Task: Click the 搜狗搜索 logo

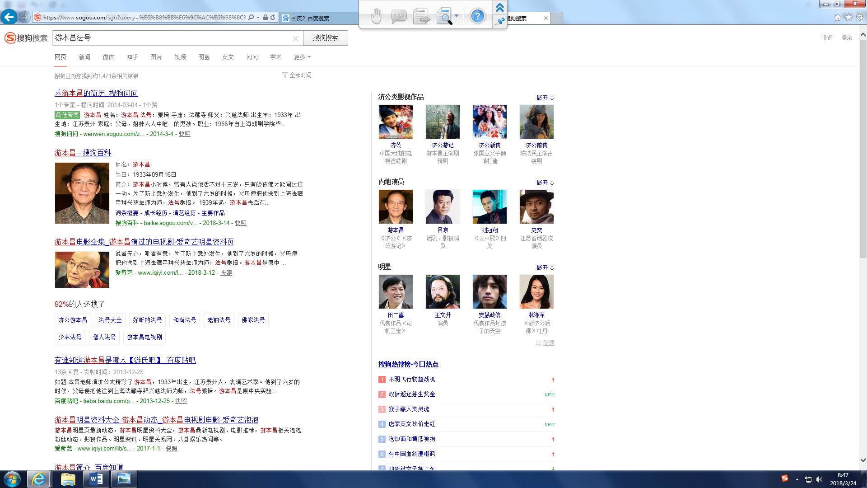Action: pyautogui.click(x=26, y=38)
